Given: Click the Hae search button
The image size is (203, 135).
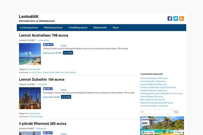Looking at the screenshot, I should 176,112.
